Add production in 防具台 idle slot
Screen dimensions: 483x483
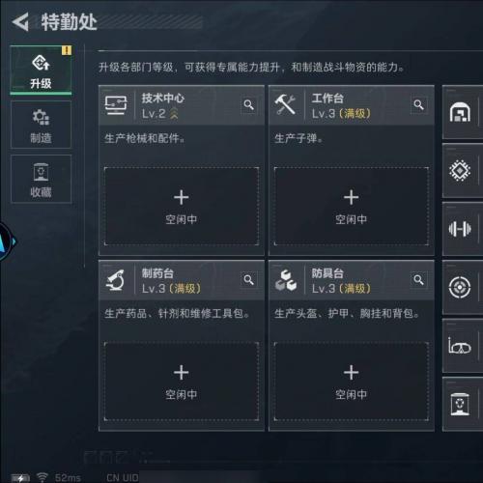352,382
